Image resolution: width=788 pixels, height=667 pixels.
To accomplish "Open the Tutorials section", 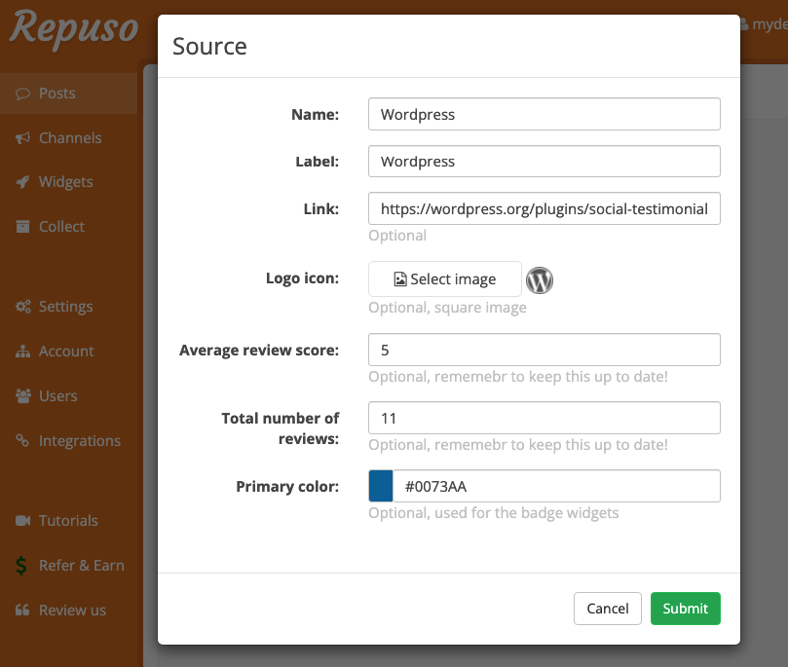I will 68,520.
